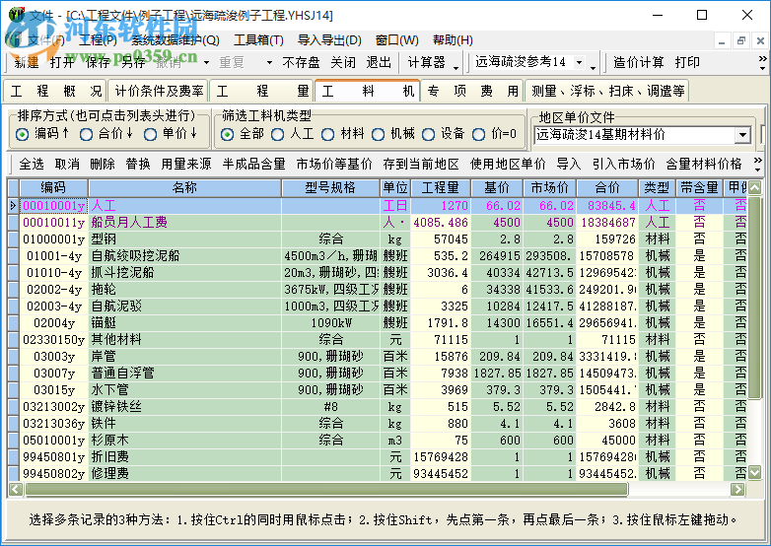Click the 半成品含量 button
The image size is (771, 546).
[253, 164]
